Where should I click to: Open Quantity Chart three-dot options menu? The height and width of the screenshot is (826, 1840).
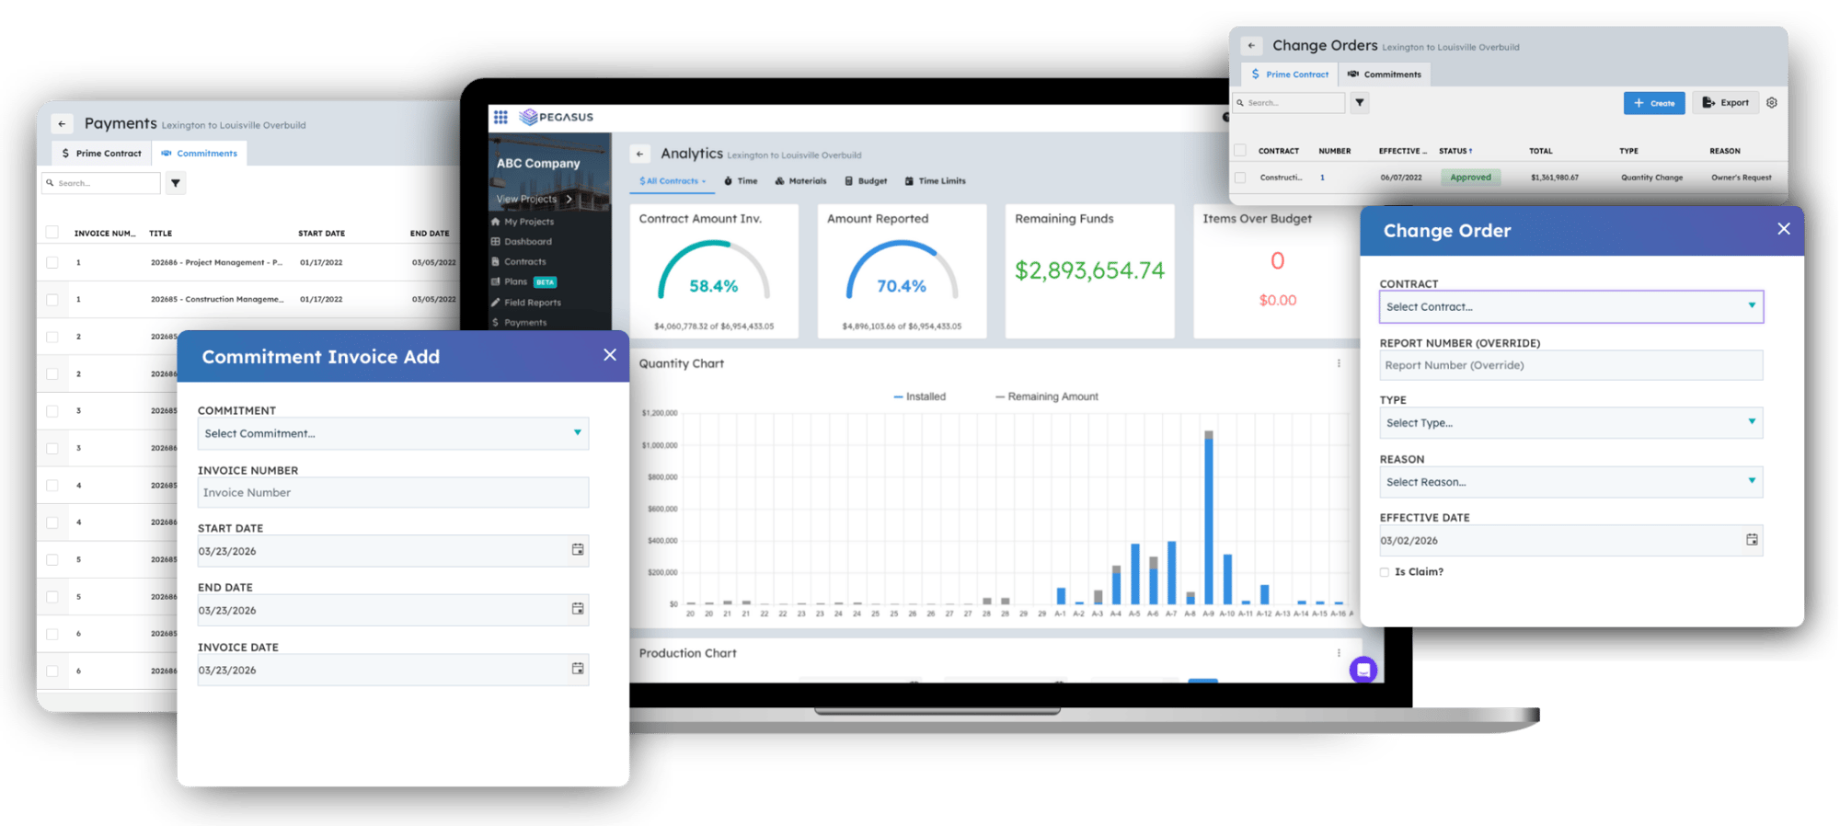point(1338,363)
